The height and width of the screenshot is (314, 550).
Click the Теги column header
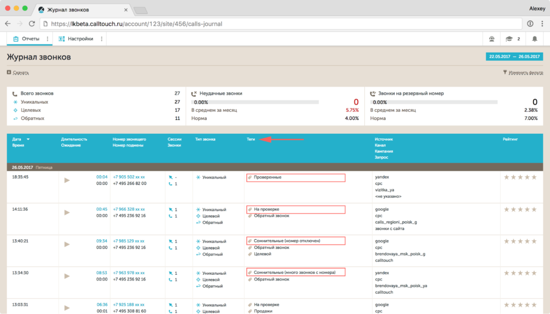click(251, 139)
